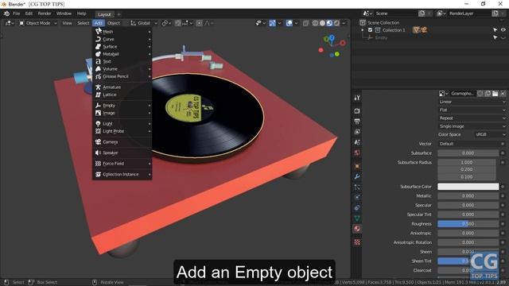Image resolution: width=509 pixels, height=286 pixels.
Task: Open the View Layer properties tab
Action: pyautogui.click(x=357, y=132)
